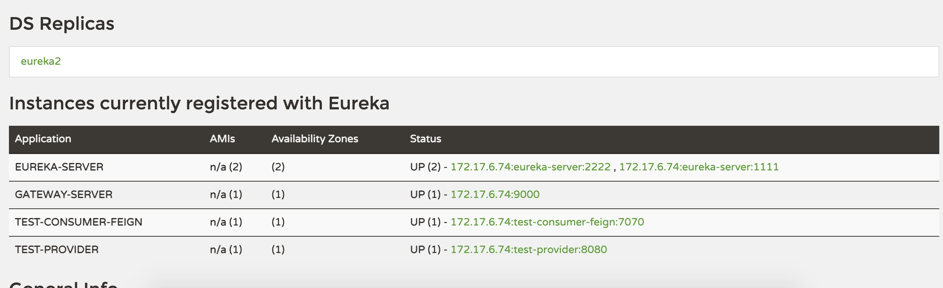Select the TEST-CONSUMER-FEIGN application name
This screenshot has width=943, height=288.
click(79, 222)
